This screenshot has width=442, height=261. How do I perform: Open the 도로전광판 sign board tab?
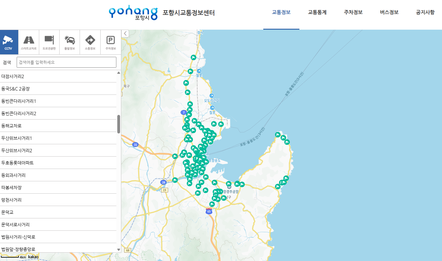pyautogui.click(x=49, y=42)
